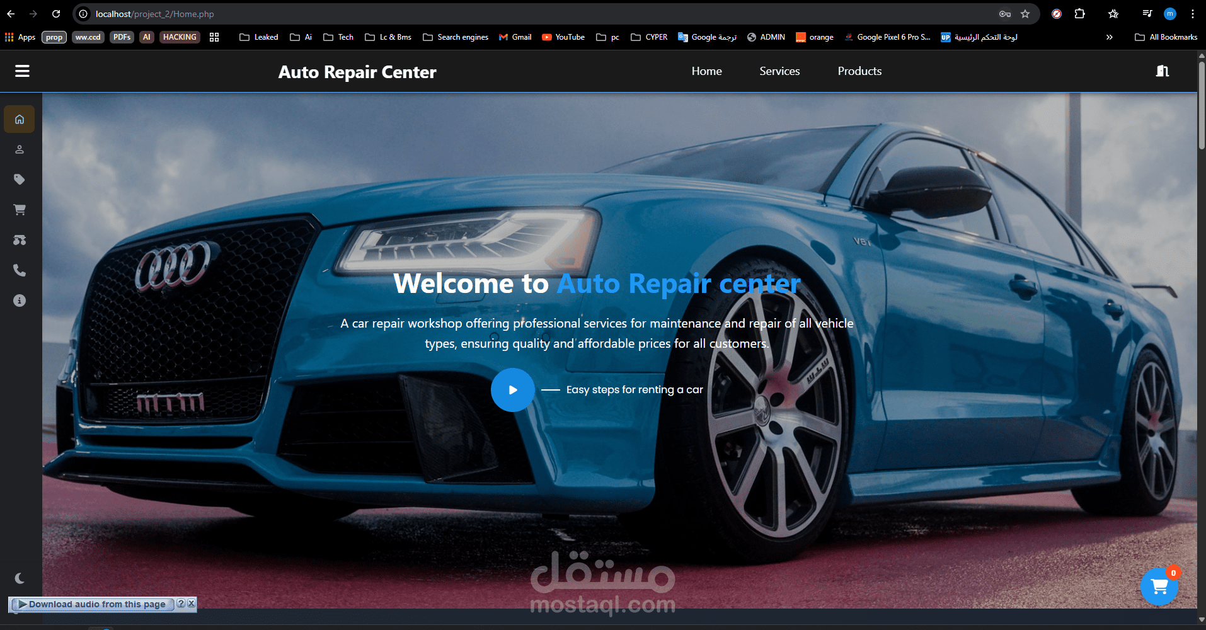The width and height of the screenshot is (1206, 630).
Task: Click the browser forward arrow
Action: point(33,14)
